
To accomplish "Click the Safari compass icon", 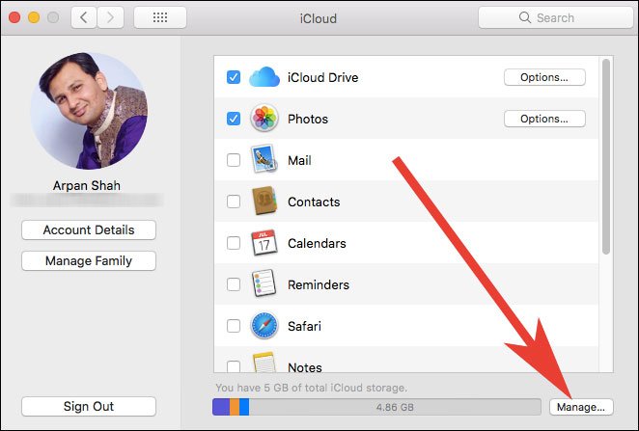I will 264,326.
